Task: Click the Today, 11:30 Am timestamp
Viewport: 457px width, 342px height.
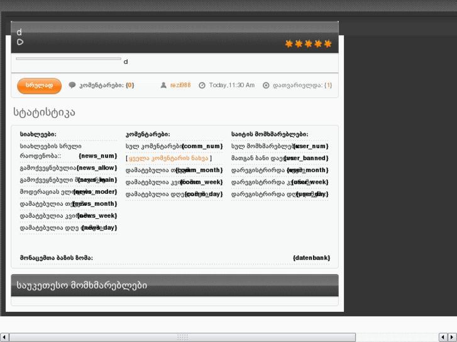Action: tap(232, 85)
